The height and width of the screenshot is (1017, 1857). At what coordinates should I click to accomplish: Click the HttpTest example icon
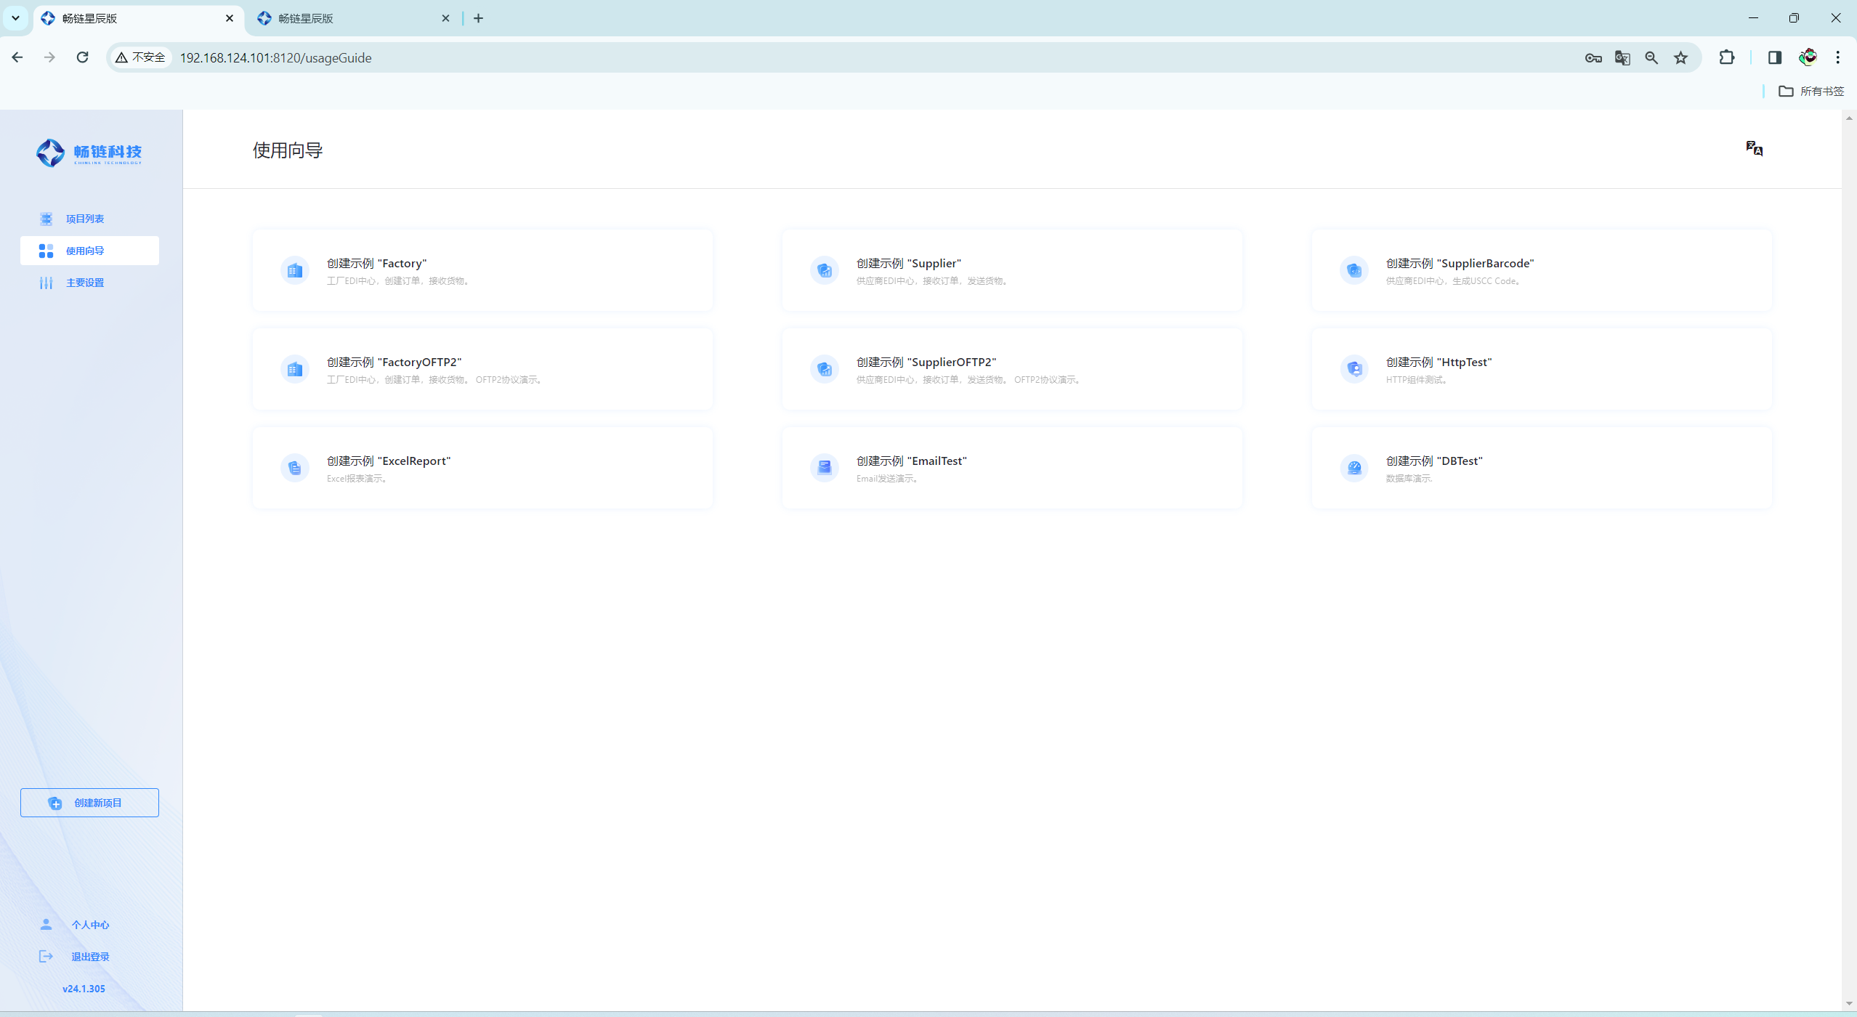click(1354, 370)
